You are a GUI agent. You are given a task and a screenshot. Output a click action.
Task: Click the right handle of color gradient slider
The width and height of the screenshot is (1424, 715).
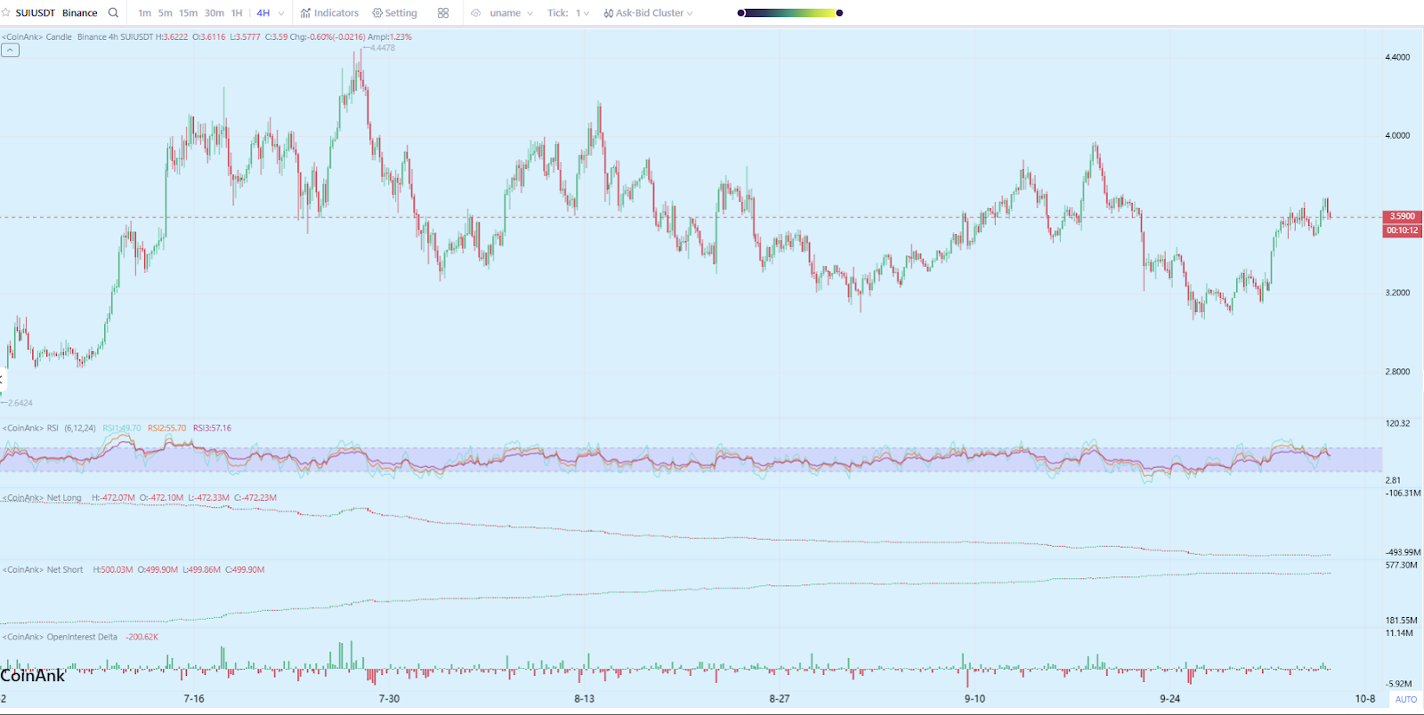pyautogui.click(x=839, y=13)
